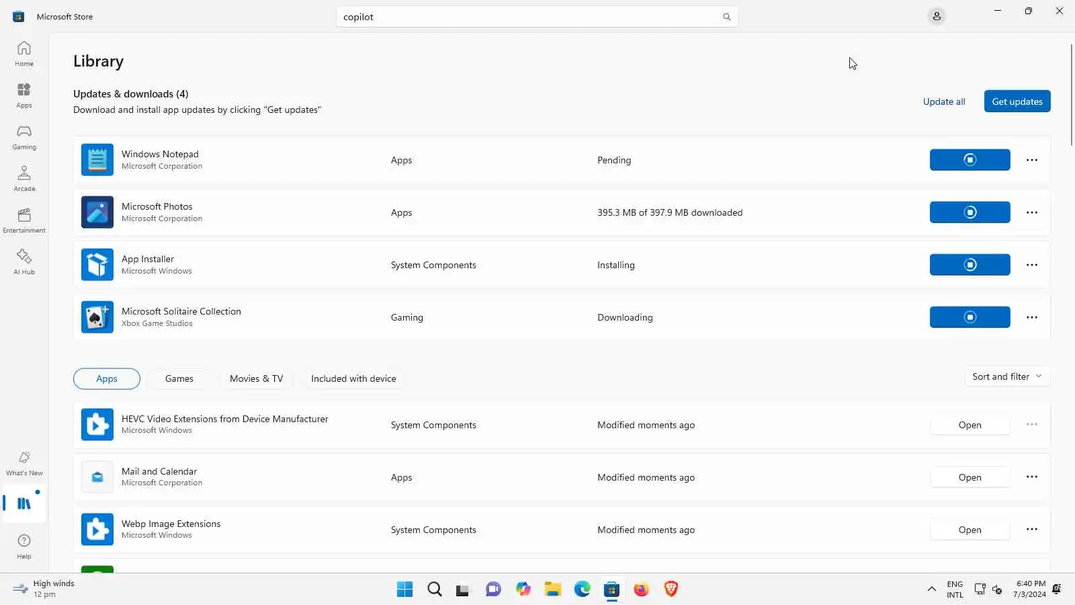1075x605 pixels.
Task: Select the Library icon in sidebar
Action: [24, 503]
